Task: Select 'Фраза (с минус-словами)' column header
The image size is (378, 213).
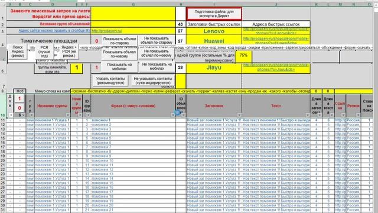Action: coord(133,106)
